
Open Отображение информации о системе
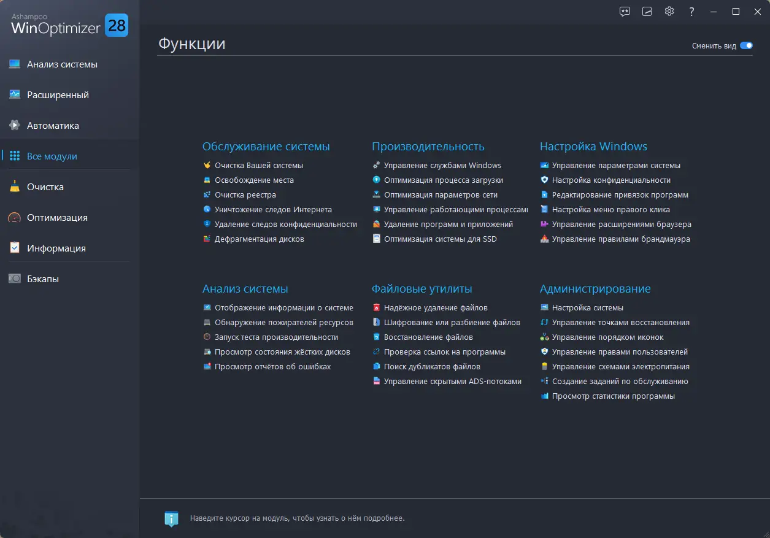point(284,308)
